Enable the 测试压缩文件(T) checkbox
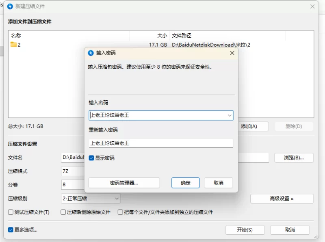325x242 pixels. point(11,212)
